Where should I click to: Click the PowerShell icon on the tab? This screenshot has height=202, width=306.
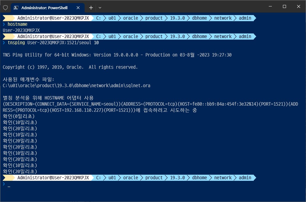pos(16,8)
